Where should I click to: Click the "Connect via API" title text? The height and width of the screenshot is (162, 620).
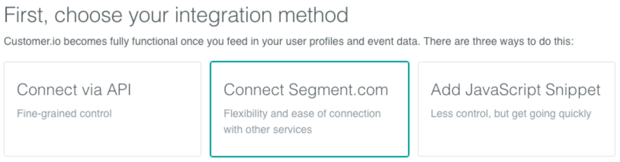tap(74, 90)
